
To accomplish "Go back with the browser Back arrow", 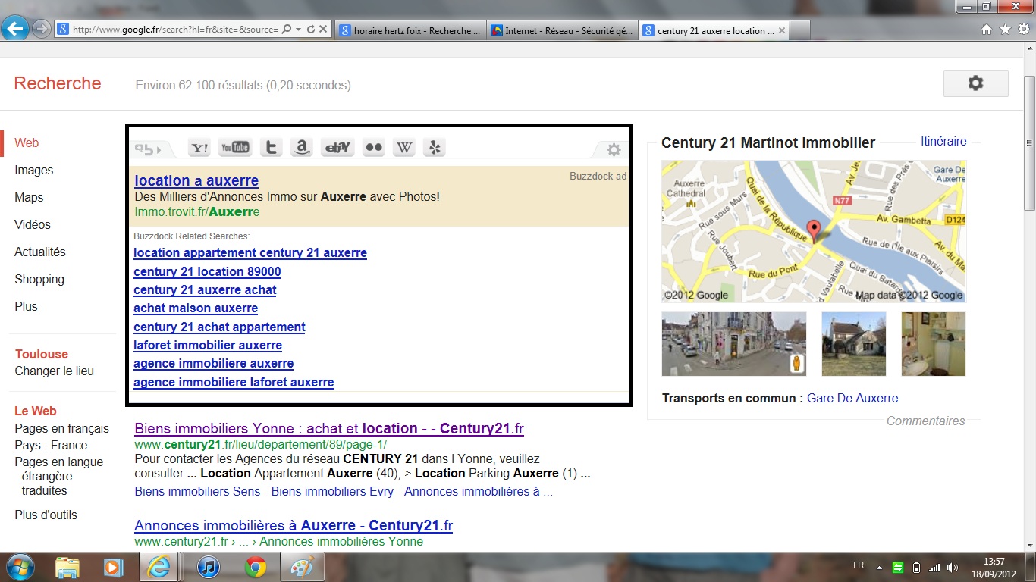I will click(x=15, y=30).
